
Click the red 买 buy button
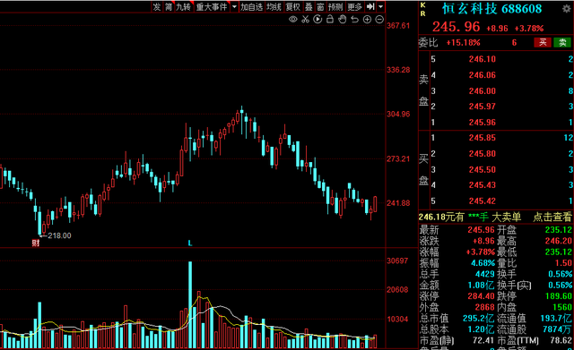click(x=543, y=42)
